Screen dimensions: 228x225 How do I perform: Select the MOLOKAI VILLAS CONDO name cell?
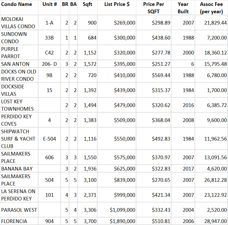click(x=18, y=23)
